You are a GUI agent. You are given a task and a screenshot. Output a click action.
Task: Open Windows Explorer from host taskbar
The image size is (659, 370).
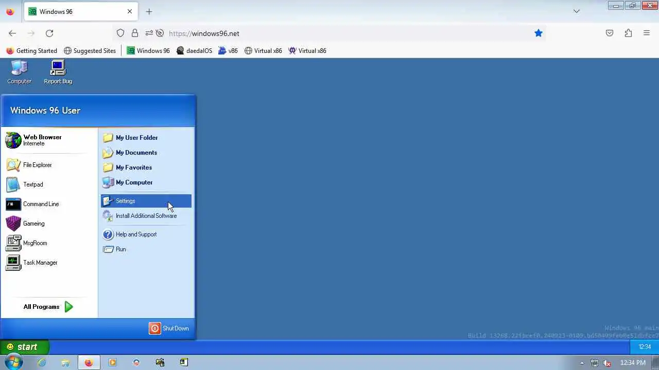pyautogui.click(x=65, y=362)
